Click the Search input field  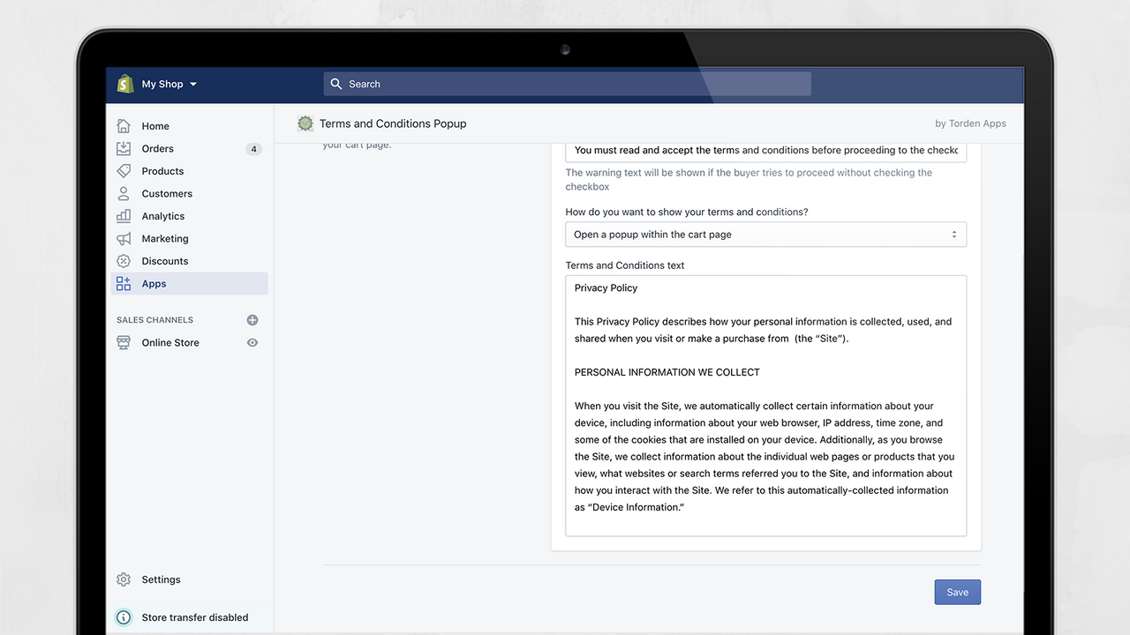click(567, 84)
